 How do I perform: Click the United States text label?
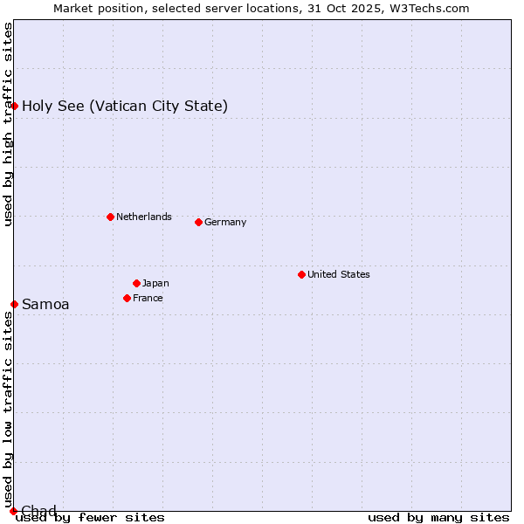[338, 274]
